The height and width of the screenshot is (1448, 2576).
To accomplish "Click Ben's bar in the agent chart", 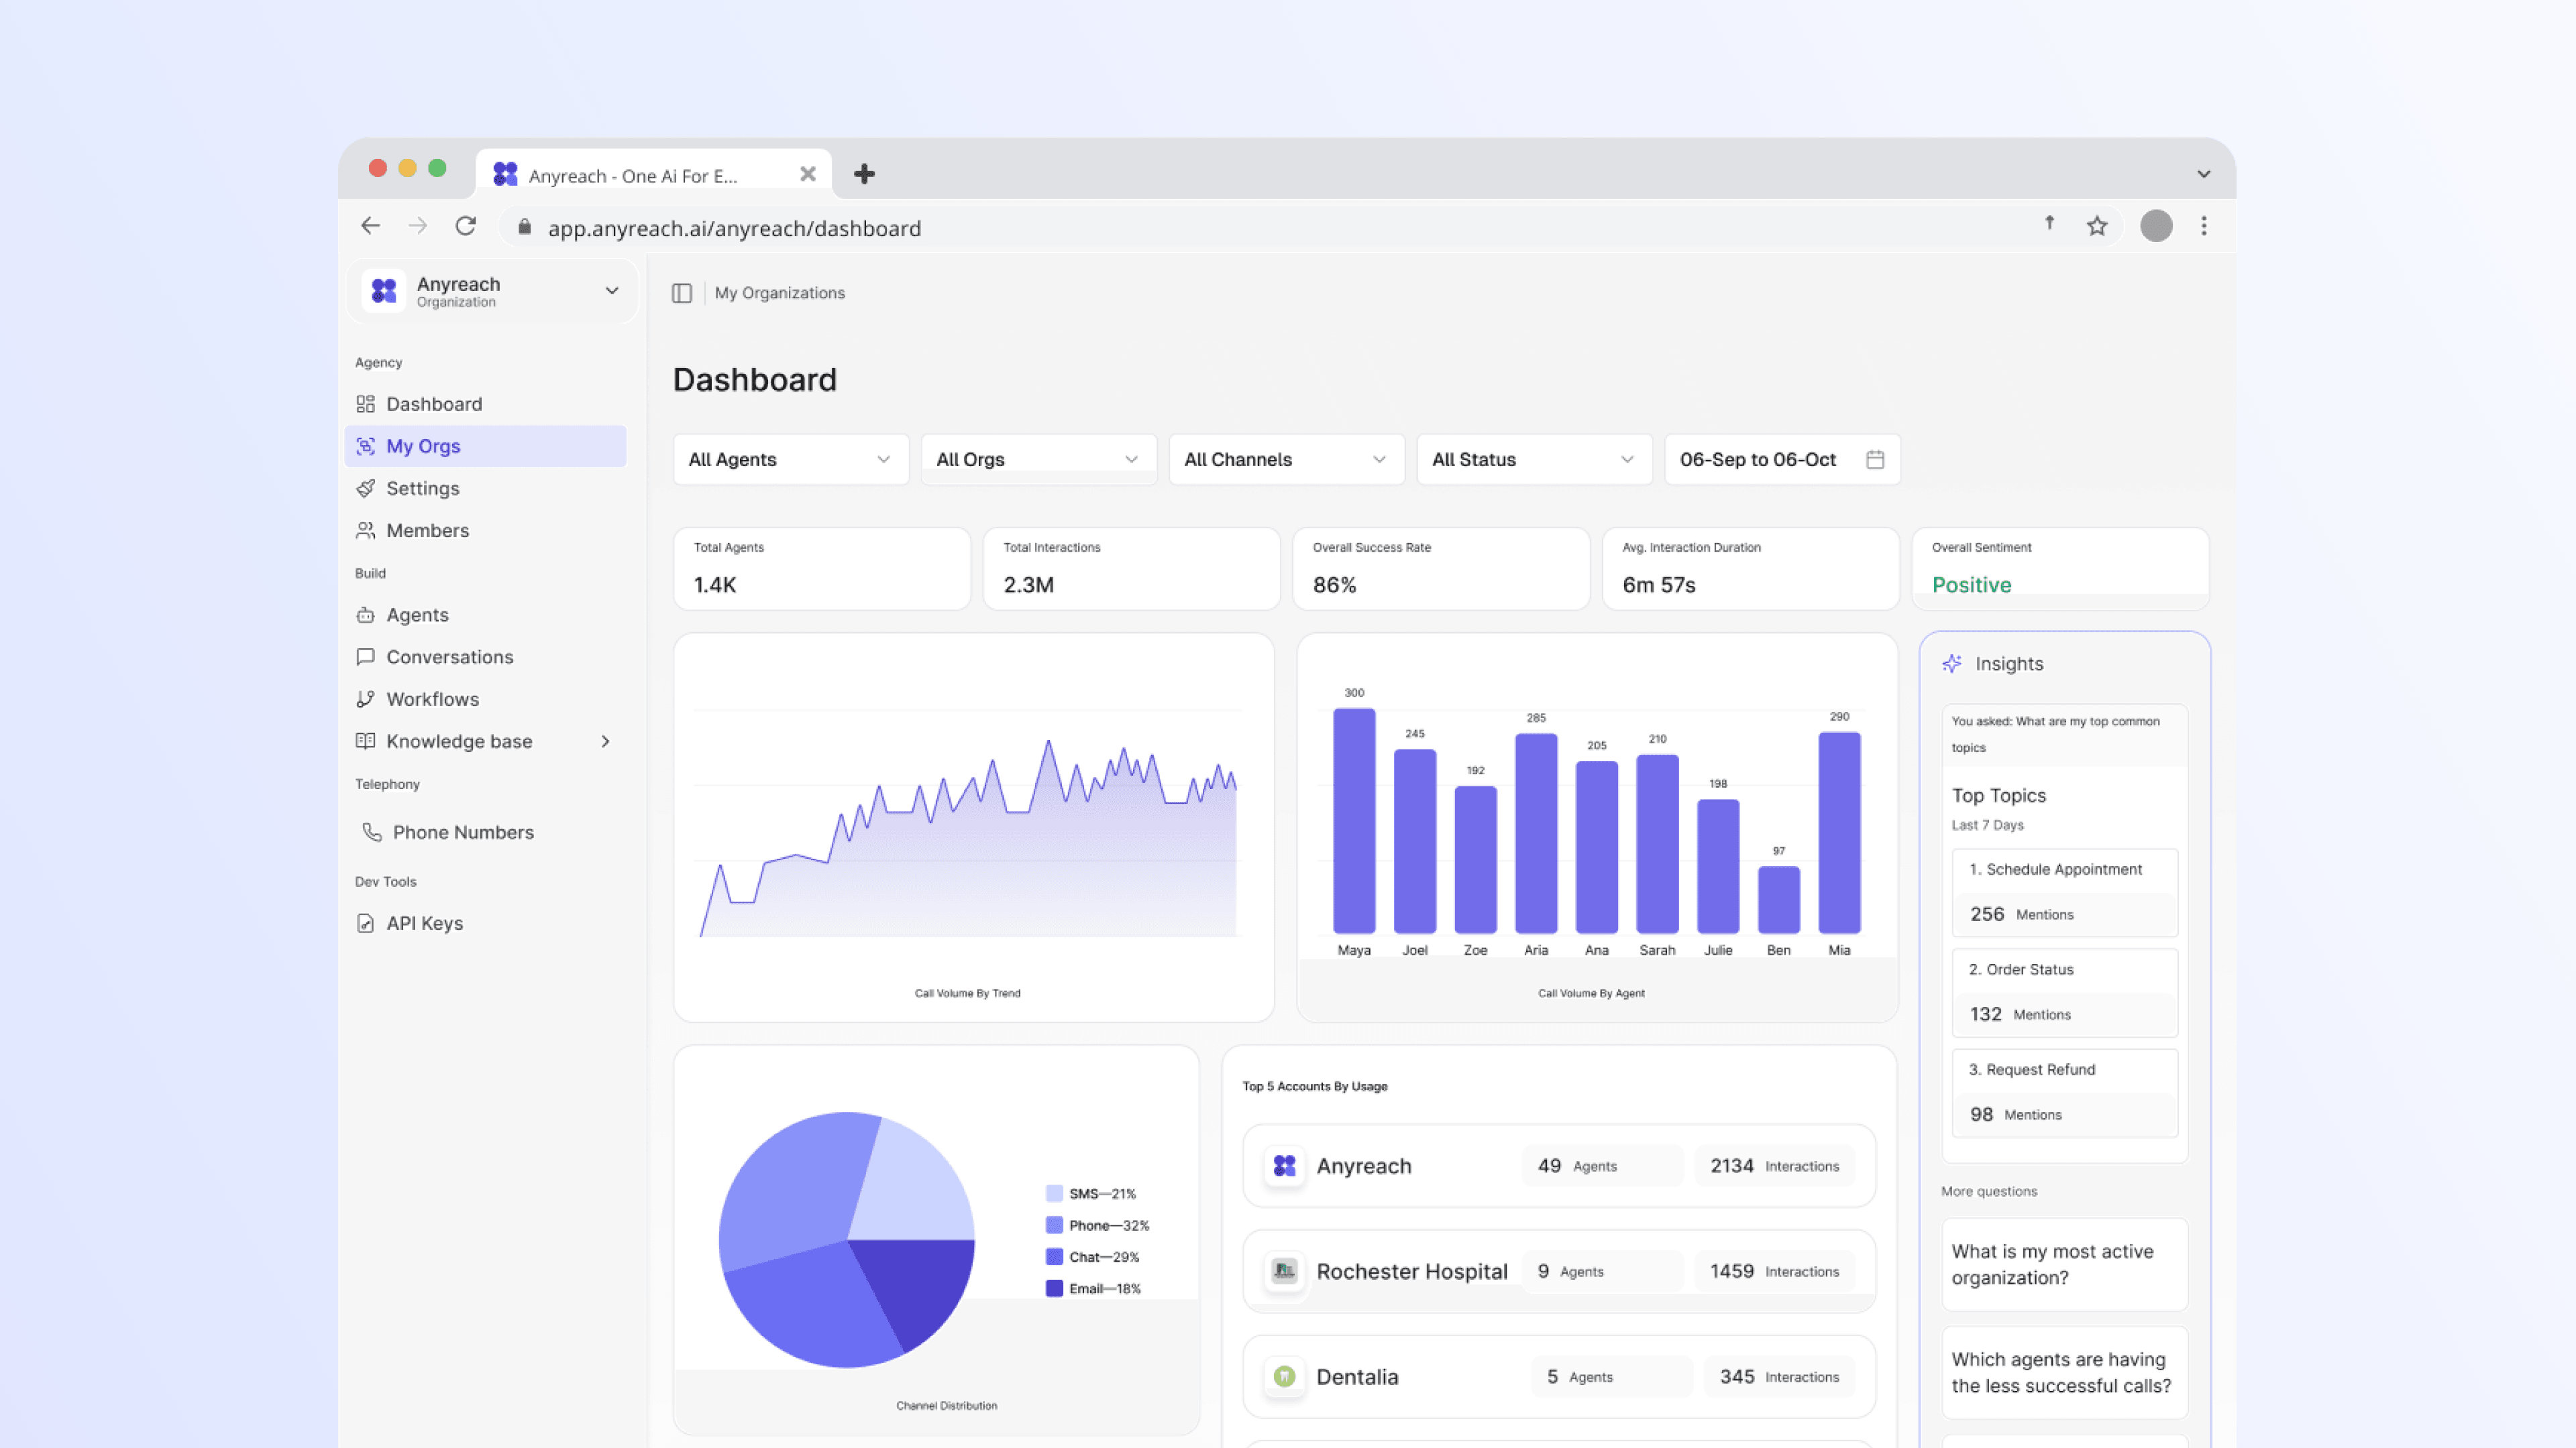I will point(1778,900).
